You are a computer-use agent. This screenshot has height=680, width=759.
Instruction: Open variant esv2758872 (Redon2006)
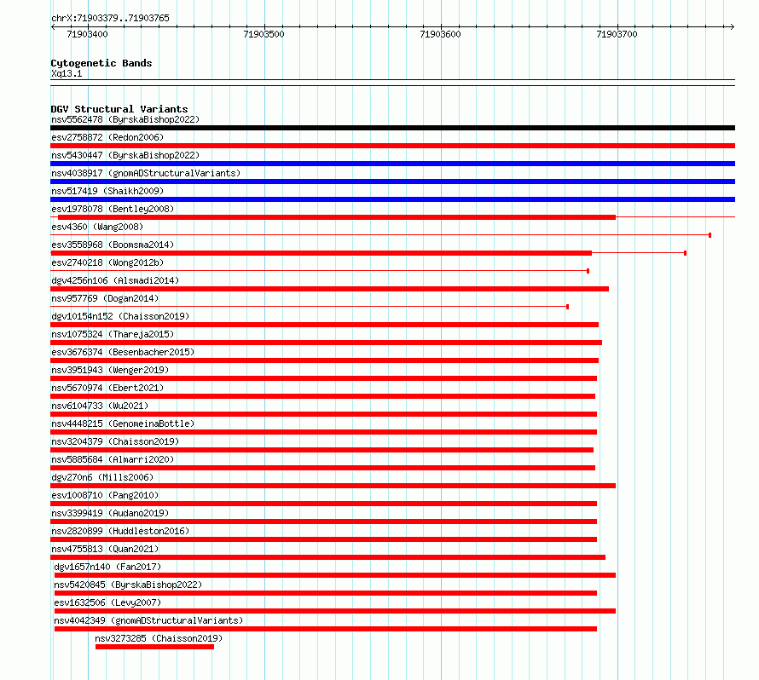click(x=107, y=137)
